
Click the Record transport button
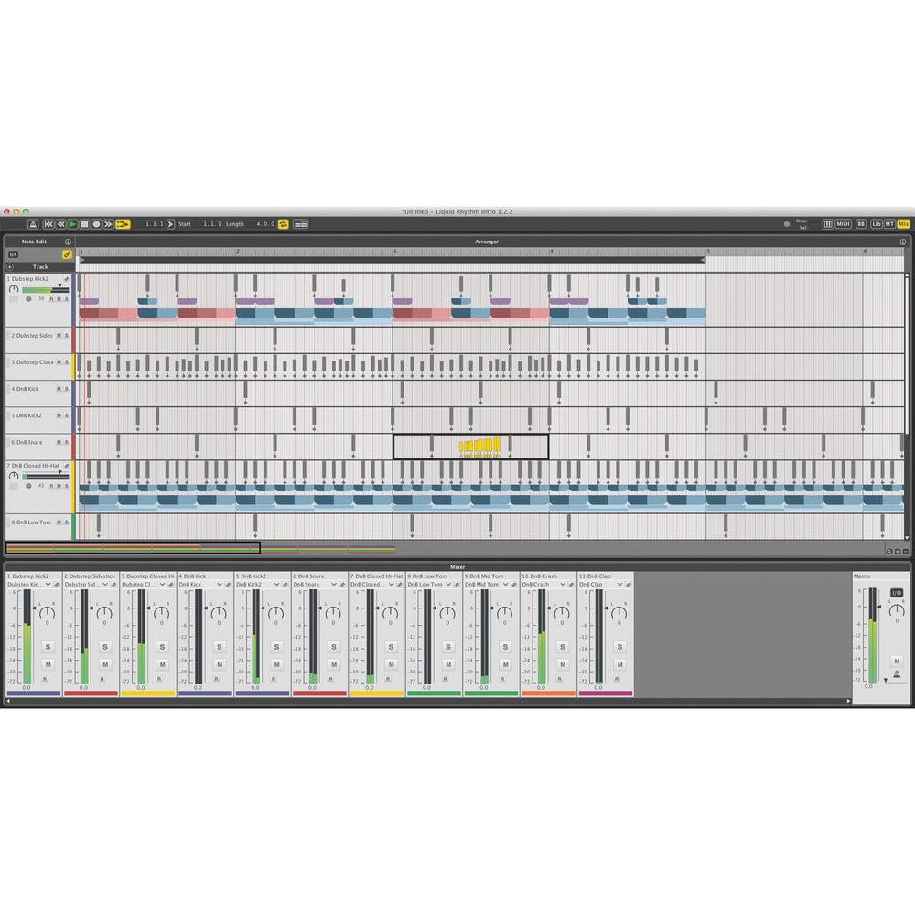(x=96, y=224)
